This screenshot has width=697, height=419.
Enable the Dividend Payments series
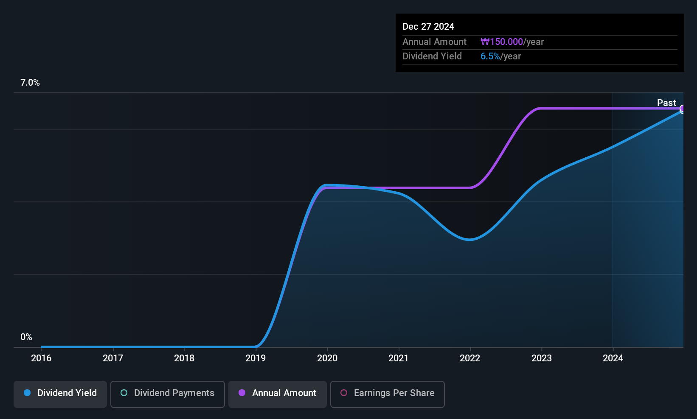pyautogui.click(x=168, y=394)
